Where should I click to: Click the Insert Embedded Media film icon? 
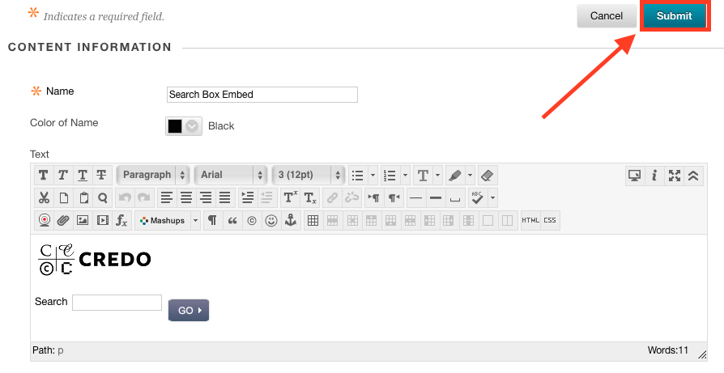[102, 220]
